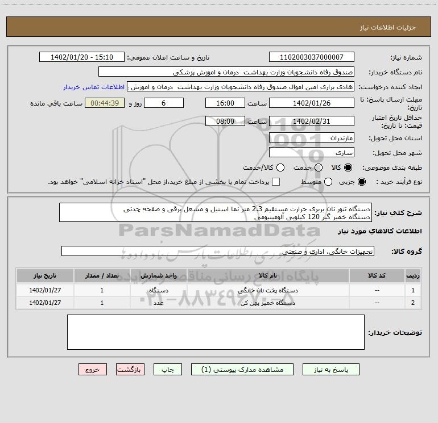Click the خروج exit button
438x423 pixels.
click(93, 370)
